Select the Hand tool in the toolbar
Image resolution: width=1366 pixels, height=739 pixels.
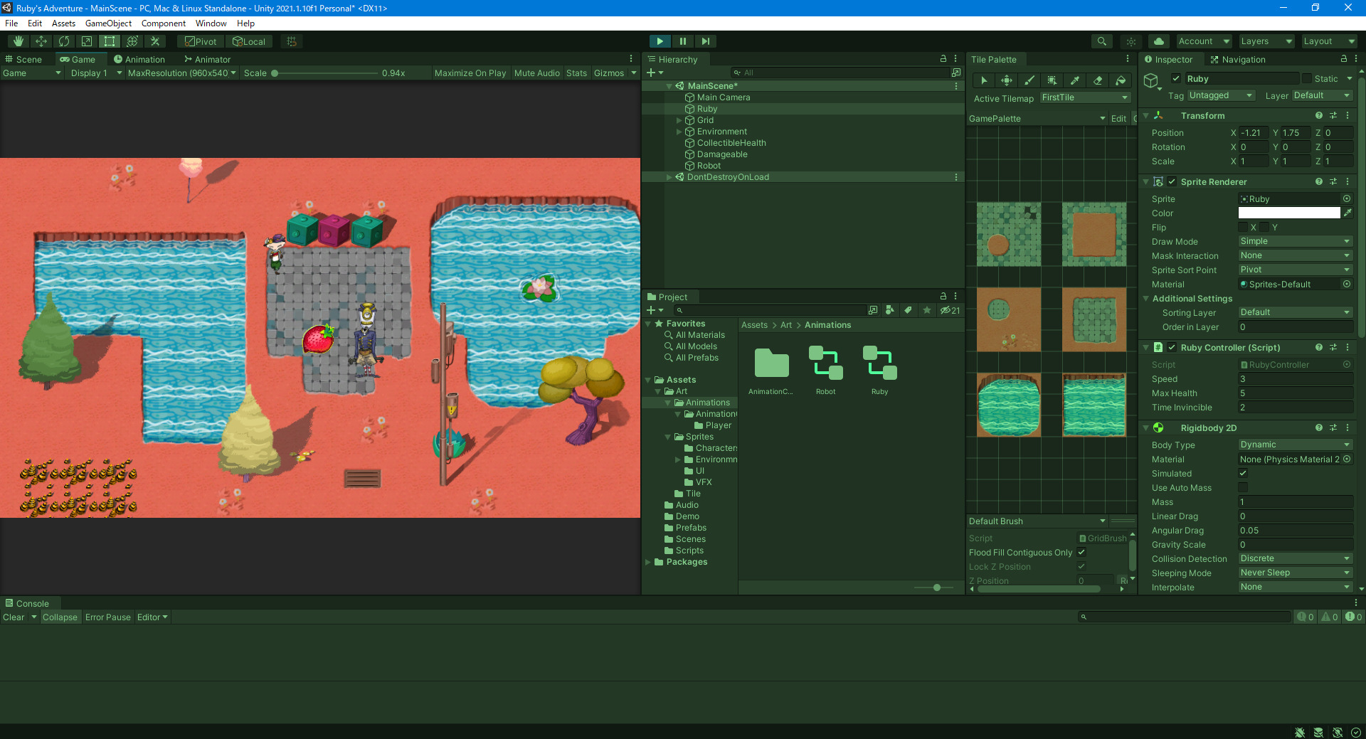tap(17, 41)
